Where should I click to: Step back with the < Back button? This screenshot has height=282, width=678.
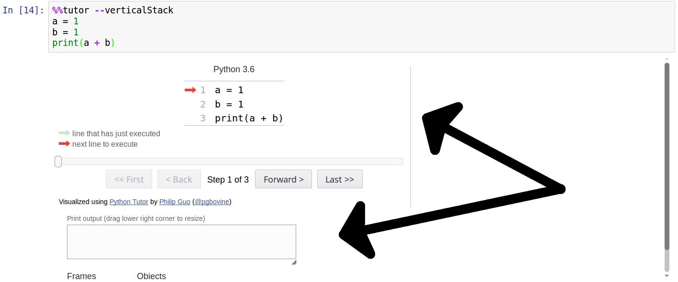(179, 179)
